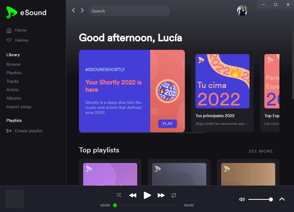Screen dimensions: 294x212
Task: Click SEE MORE for Top playlists
Action: tap(261, 151)
